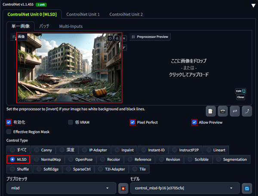
Task: Click the green '1 unit' badge
Action: (41, 5)
